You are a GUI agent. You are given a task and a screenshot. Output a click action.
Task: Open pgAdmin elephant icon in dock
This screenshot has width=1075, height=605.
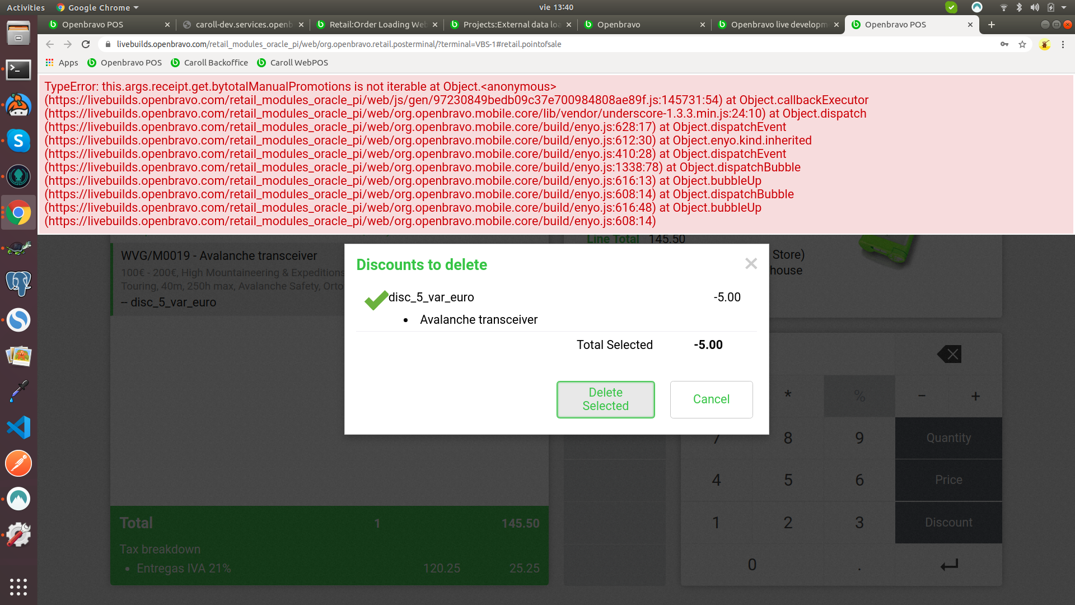point(18,283)
